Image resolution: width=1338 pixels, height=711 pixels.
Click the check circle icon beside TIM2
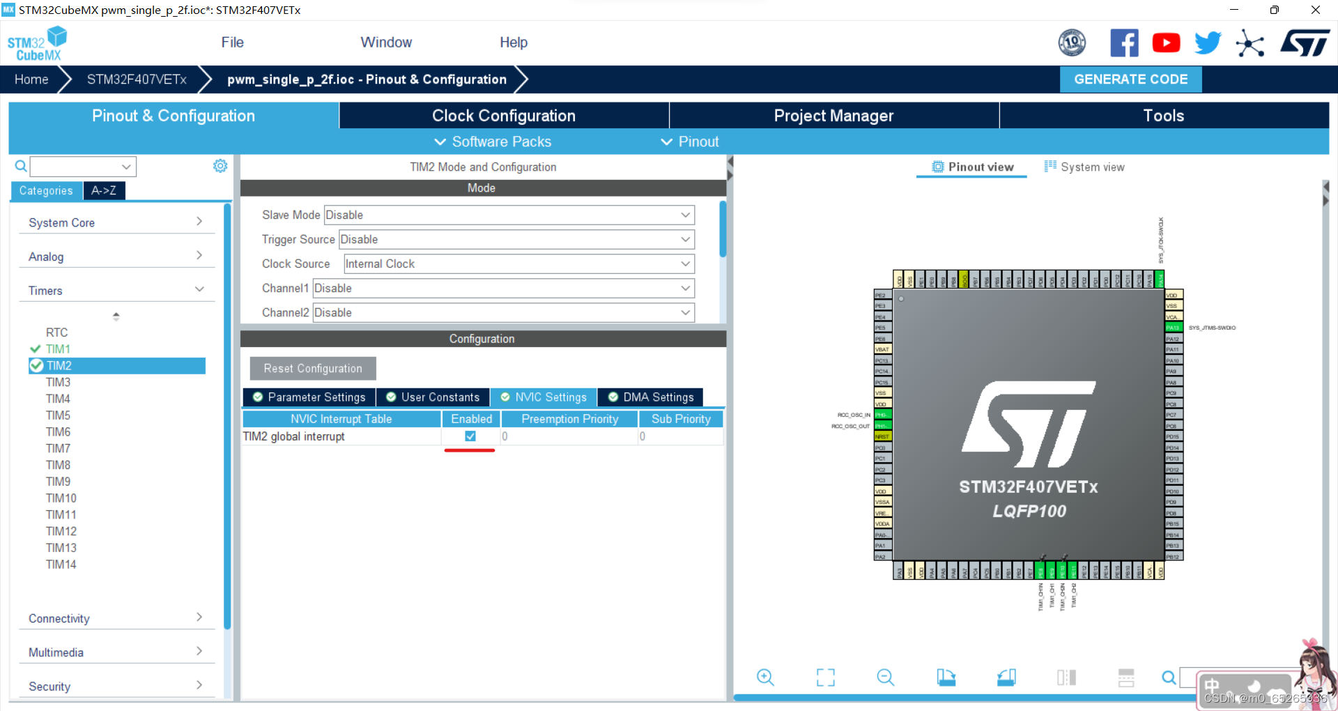(37, 365)
